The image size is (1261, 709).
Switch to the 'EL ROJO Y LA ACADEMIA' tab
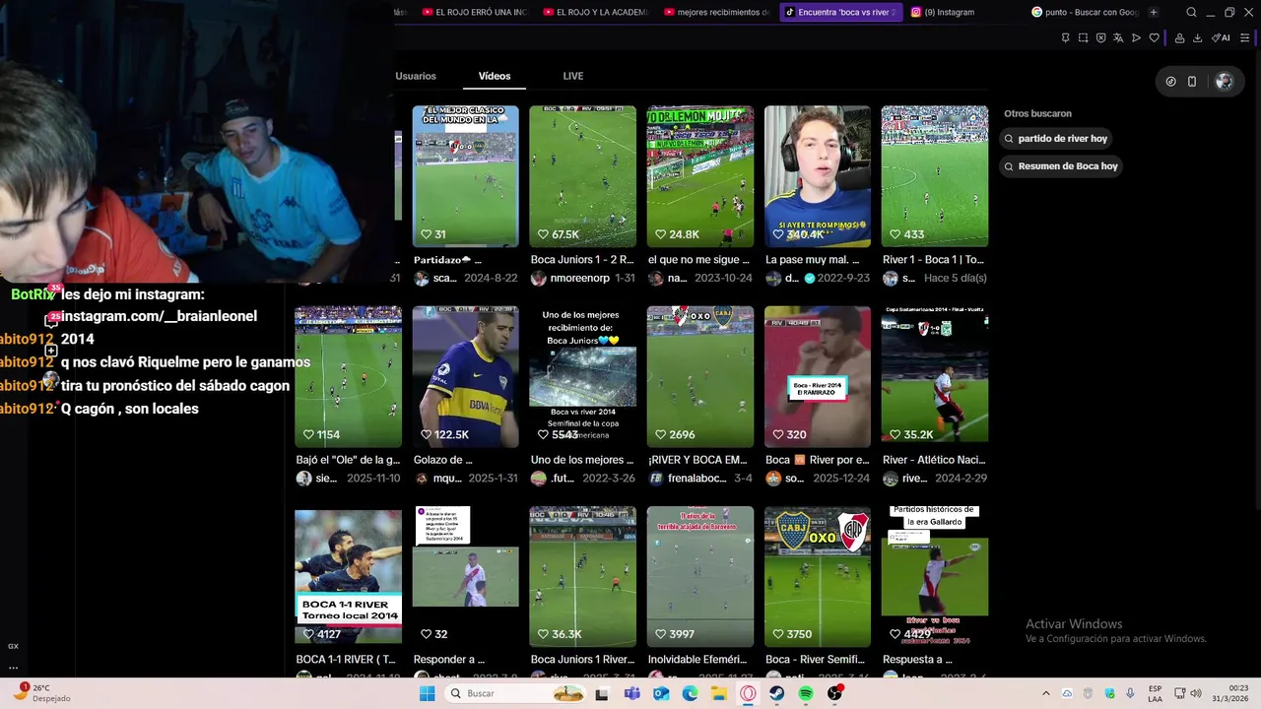click(597, 13)
